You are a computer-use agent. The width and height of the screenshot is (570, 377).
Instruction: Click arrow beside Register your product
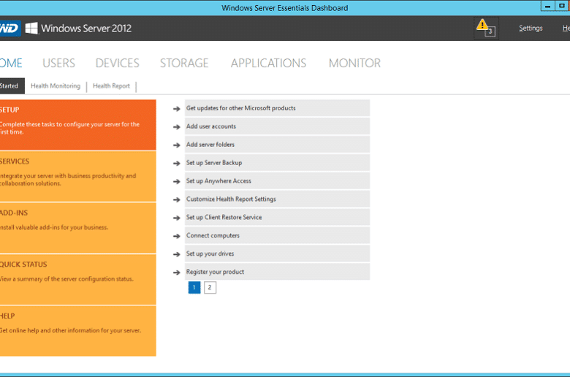(177, 273)
